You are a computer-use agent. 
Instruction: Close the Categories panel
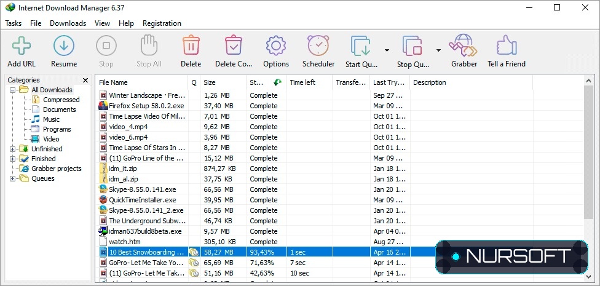click(x=85, y=80)
